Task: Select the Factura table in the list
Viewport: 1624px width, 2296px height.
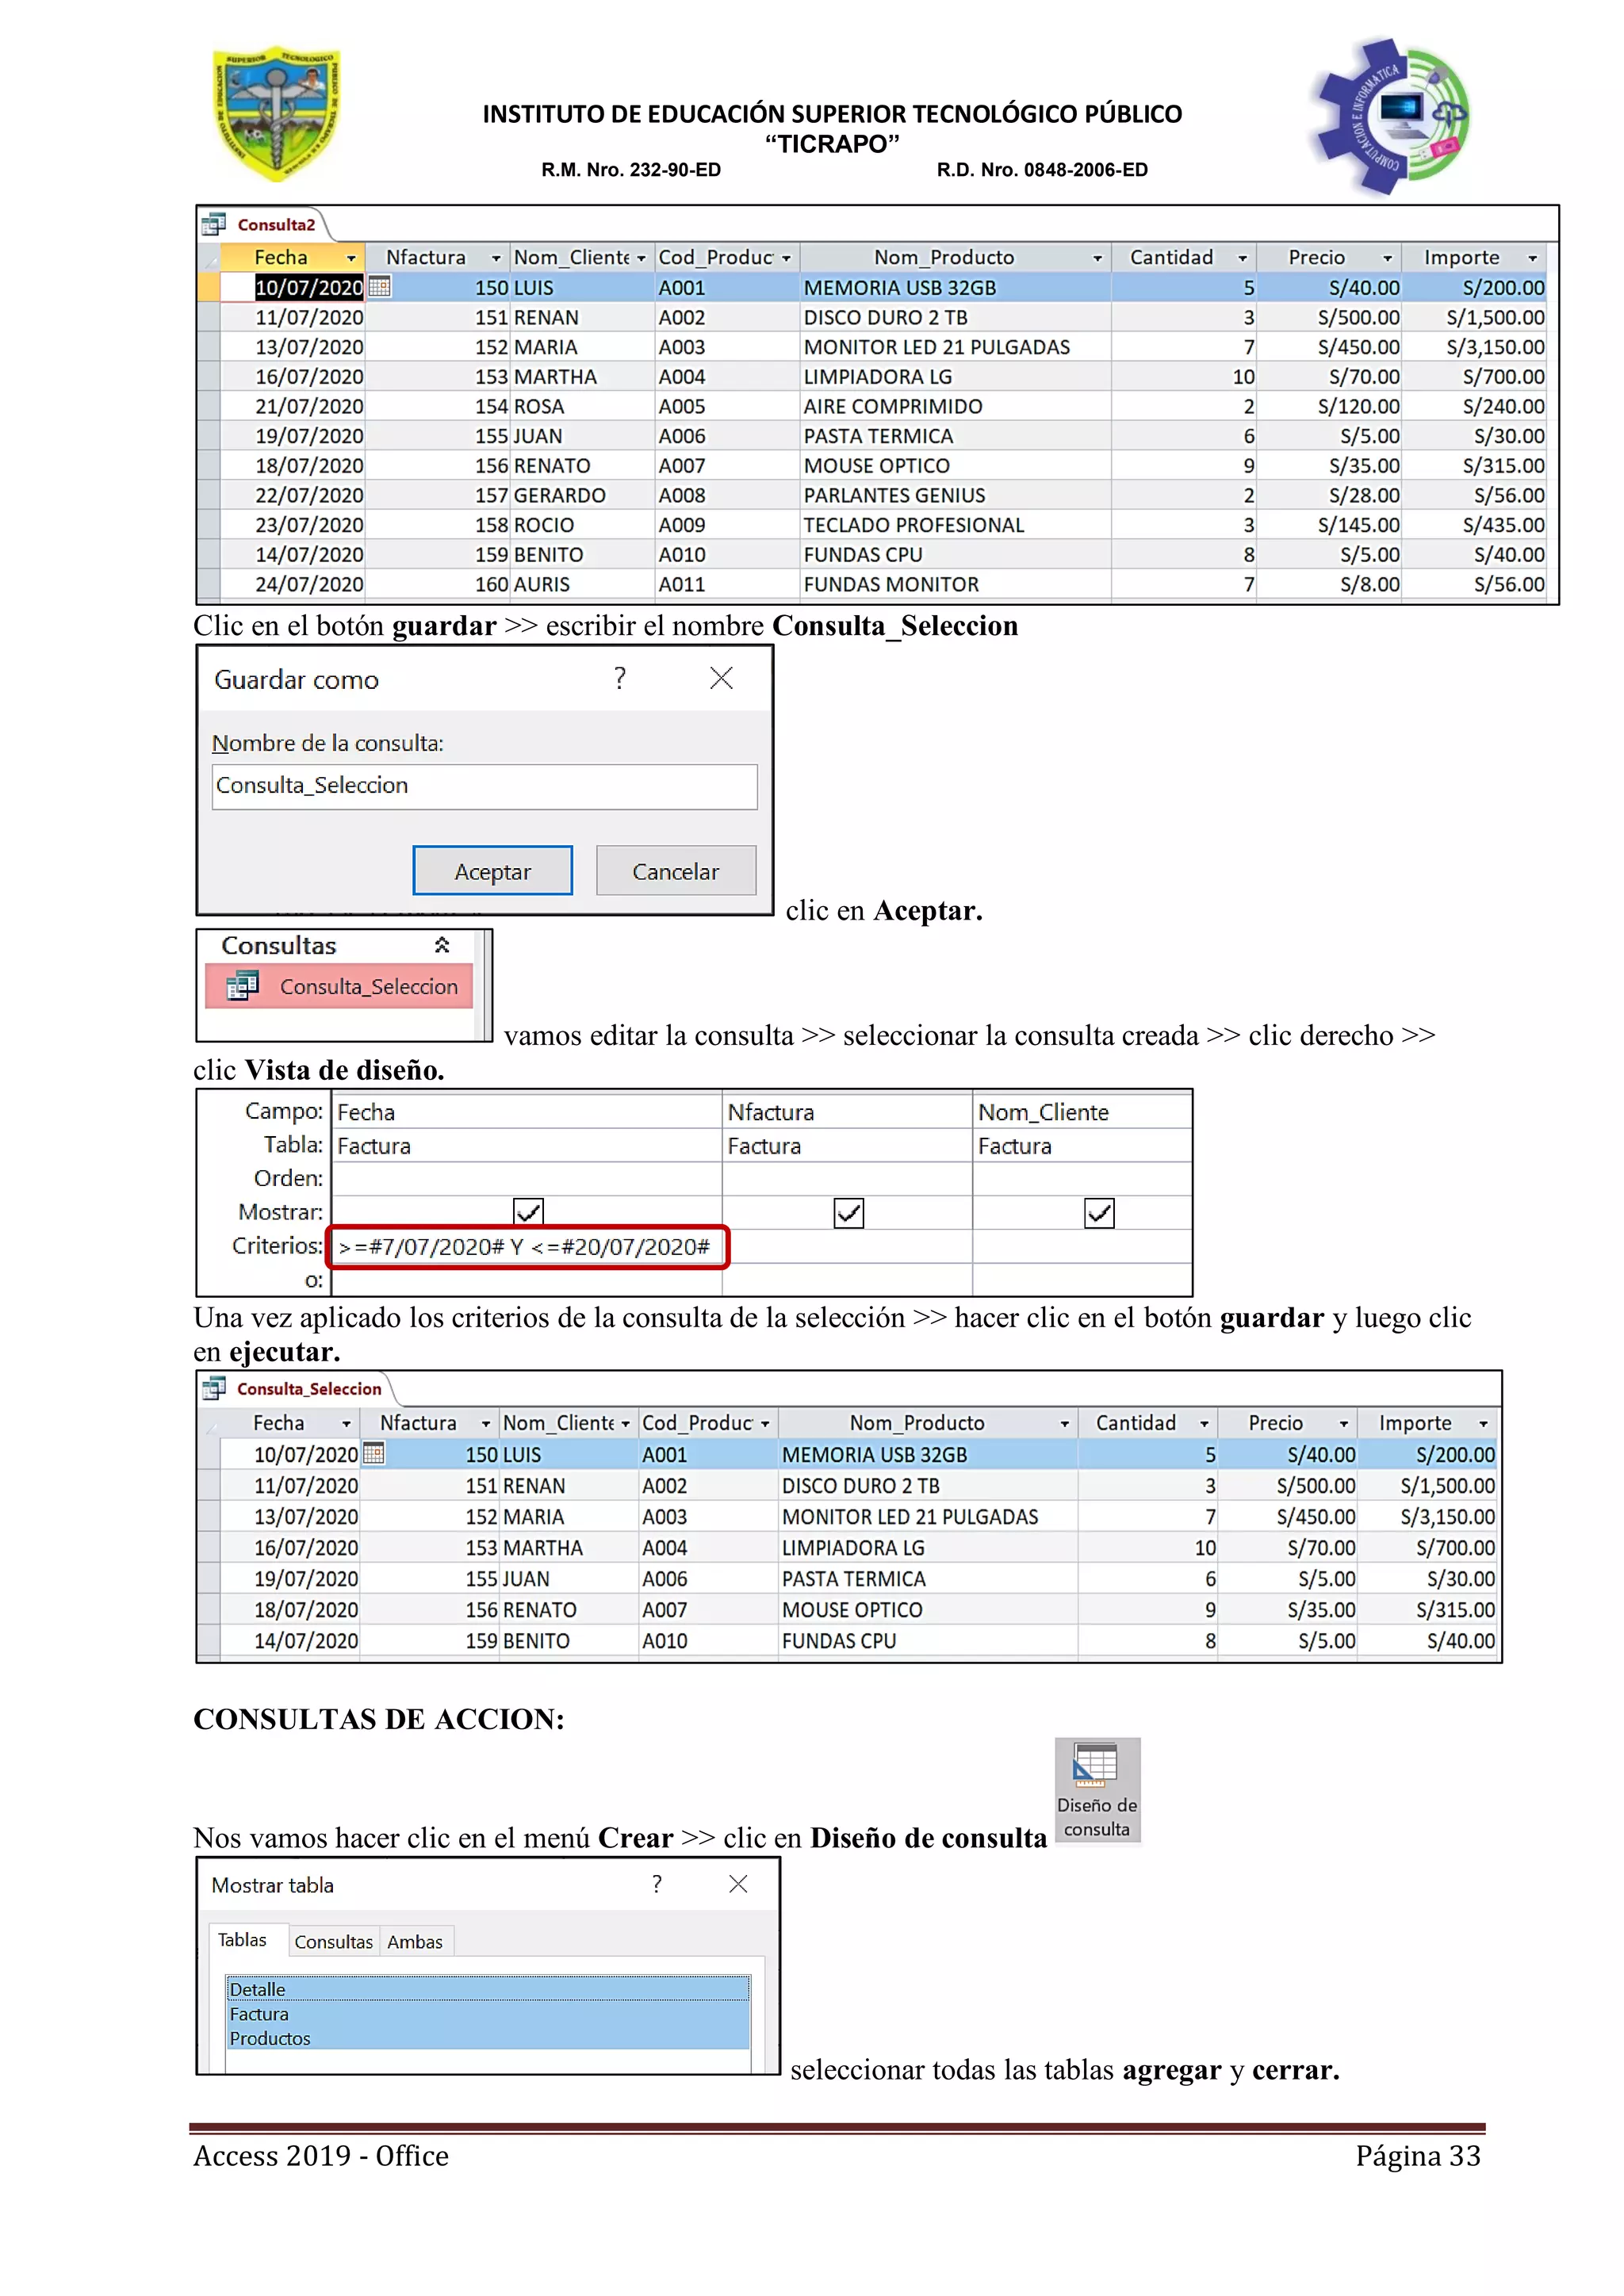Action: 259,2014
